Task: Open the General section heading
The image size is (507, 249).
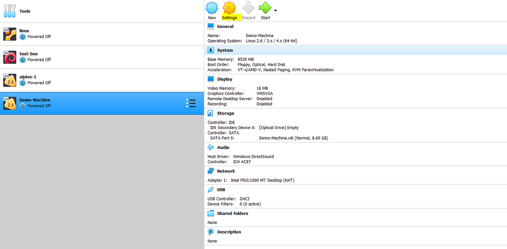Action: pyautogui.click(x=225, y=26)
